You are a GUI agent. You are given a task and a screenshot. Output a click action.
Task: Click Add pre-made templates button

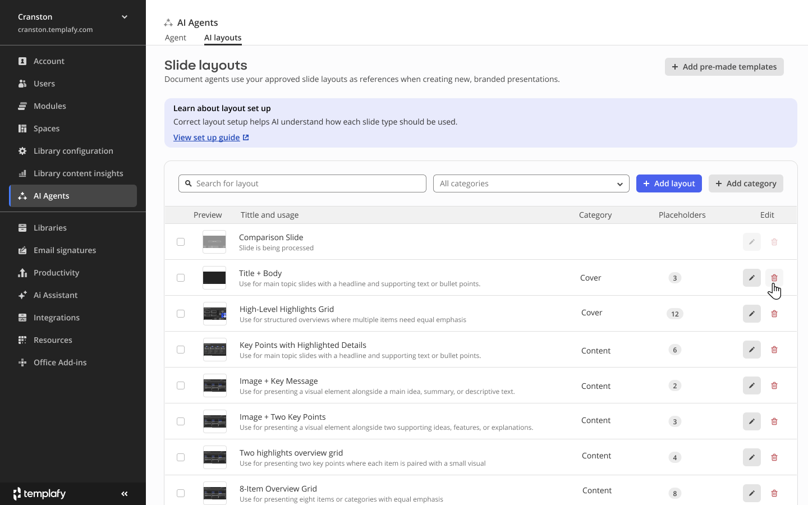pos(724,67)
